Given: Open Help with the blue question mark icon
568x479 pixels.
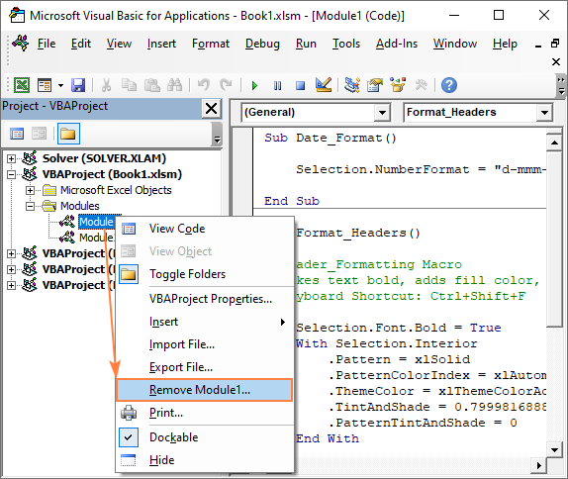Looking at the screenshot, I should click(x=449, y=85).
